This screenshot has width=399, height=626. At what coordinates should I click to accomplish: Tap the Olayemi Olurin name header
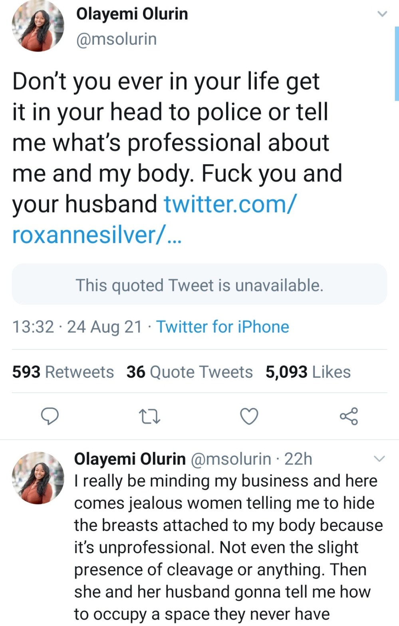pyautogui.click(x=132, y=14)
